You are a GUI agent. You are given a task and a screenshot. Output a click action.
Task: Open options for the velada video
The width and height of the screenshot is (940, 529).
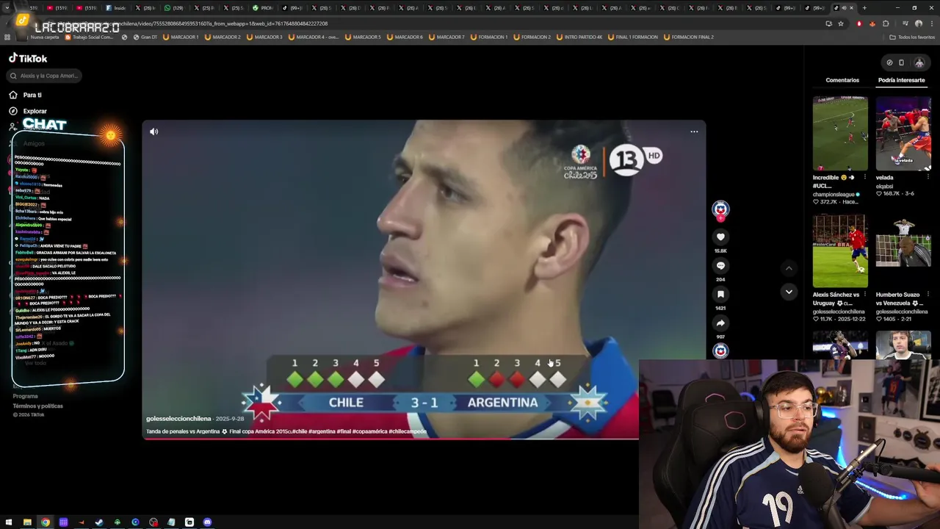click(928, 177)
